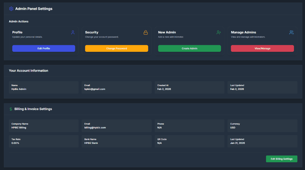Click the padlock icon on Security card
The width and height of the screenshot is (305, 170).
click(145, 32)
